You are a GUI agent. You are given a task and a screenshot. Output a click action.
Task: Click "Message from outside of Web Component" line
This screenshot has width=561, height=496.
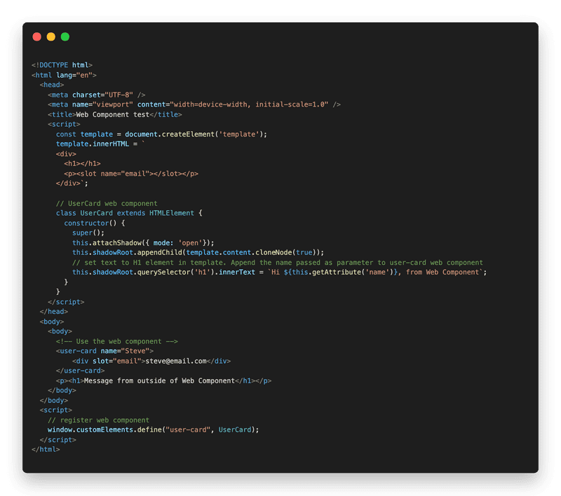163,380
